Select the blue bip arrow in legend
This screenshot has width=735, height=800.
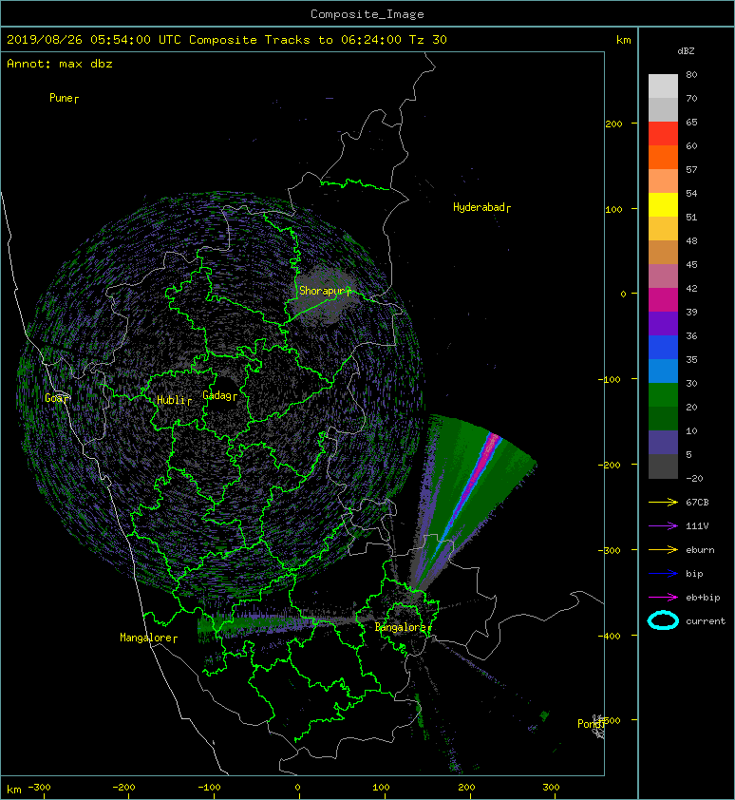point(663,574)
